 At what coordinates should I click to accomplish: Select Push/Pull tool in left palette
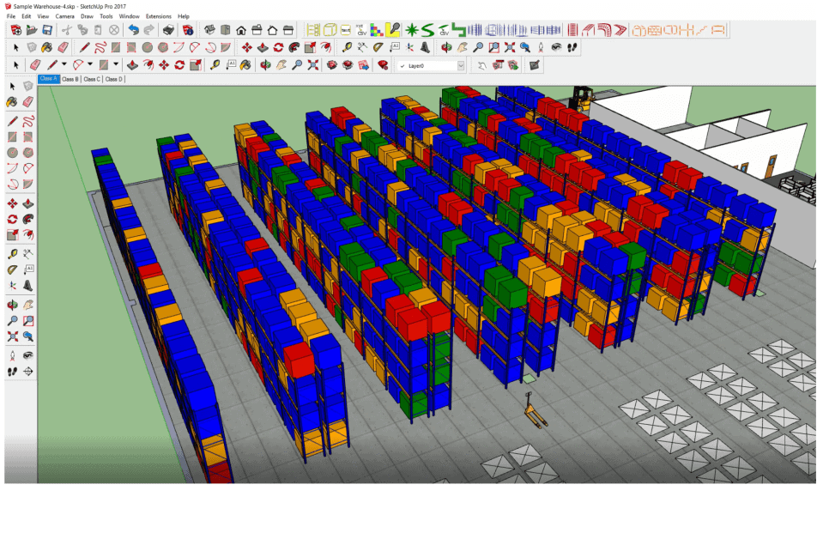click(x=28, y=203)
